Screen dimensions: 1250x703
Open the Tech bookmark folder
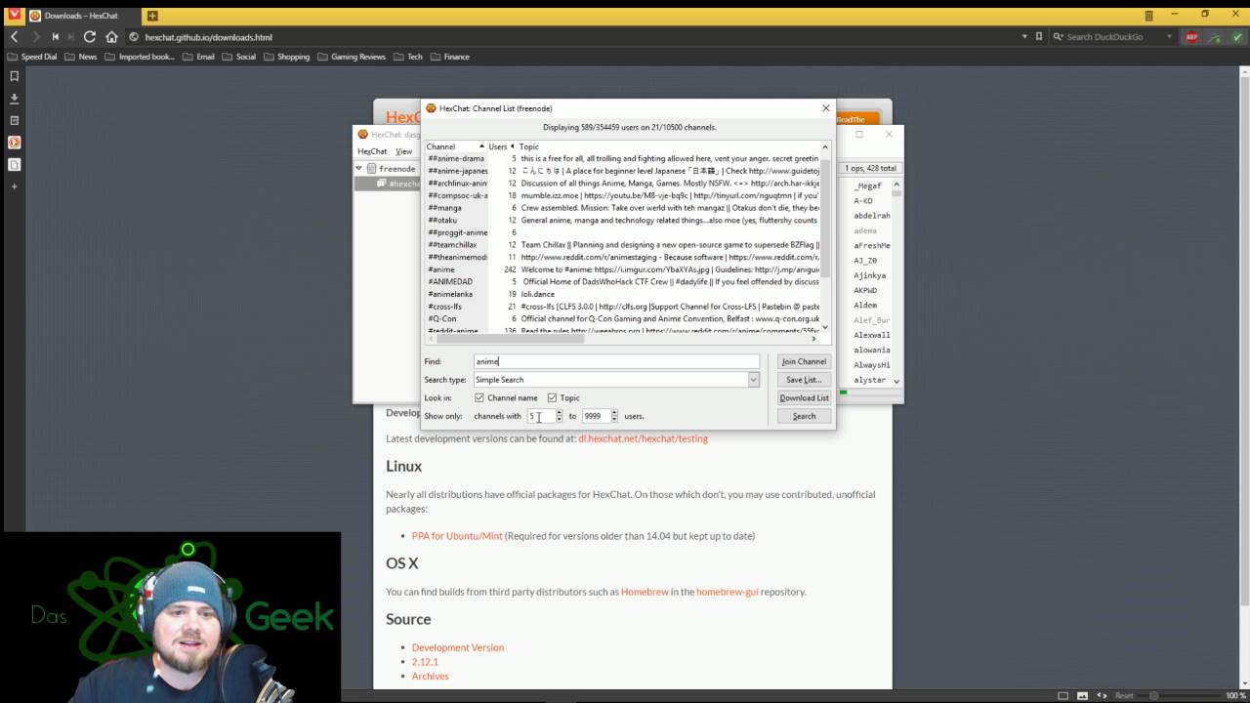[408, 57]
